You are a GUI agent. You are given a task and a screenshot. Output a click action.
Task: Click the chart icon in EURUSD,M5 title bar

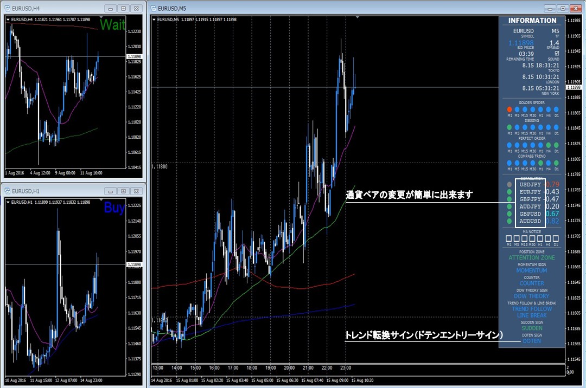click(x=153, y=8)
